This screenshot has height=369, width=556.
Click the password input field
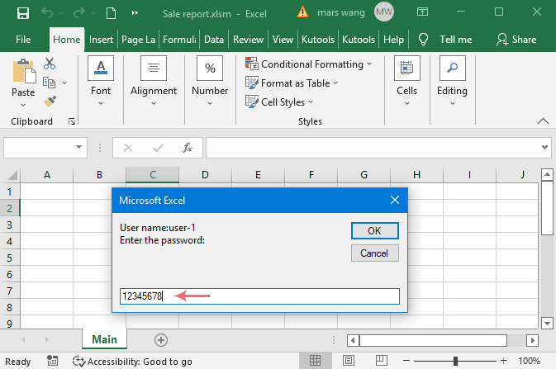click(259, 296)
